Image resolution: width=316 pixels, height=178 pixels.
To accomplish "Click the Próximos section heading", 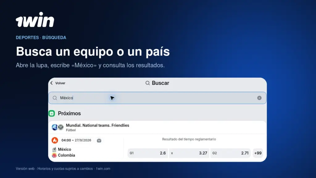I will point(69,113).
